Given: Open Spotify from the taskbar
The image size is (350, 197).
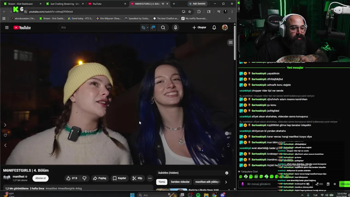Looking at the screenshot, I should click(x=198, y=195).
